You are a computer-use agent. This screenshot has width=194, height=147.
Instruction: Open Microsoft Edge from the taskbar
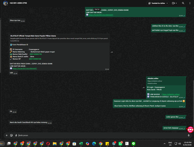[94, 144]
